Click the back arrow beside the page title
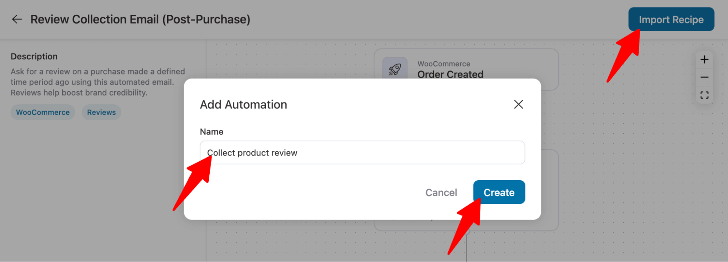This screenshot has width=728, height=262. point(16,20)
